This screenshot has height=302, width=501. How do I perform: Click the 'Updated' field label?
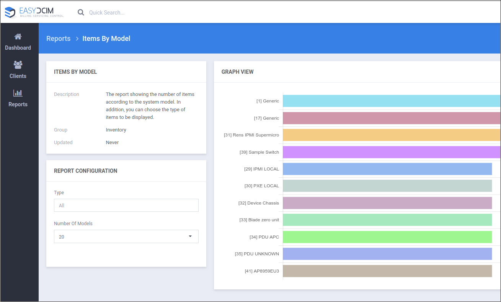pyautogui.click(x=63, y=143)
